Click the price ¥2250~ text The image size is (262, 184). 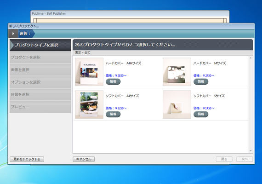pyautogui.click(x=116, y=108)
